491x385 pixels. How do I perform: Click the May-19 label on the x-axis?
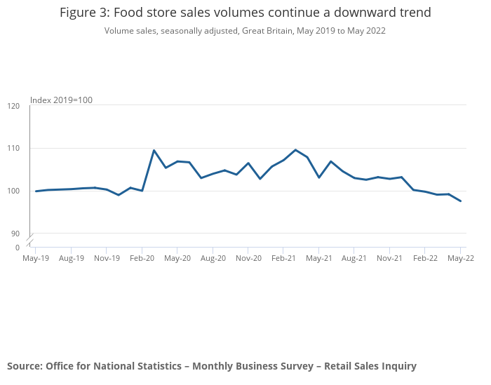pos(36,259)
